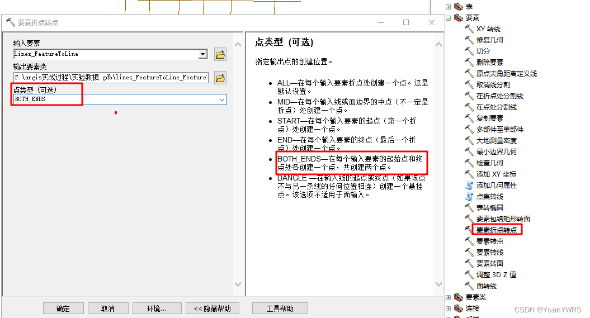Open the 点类型 BOTH_ENDS dropdown
The width and height of the screenshot is (590, 318).
pos(222,99)
